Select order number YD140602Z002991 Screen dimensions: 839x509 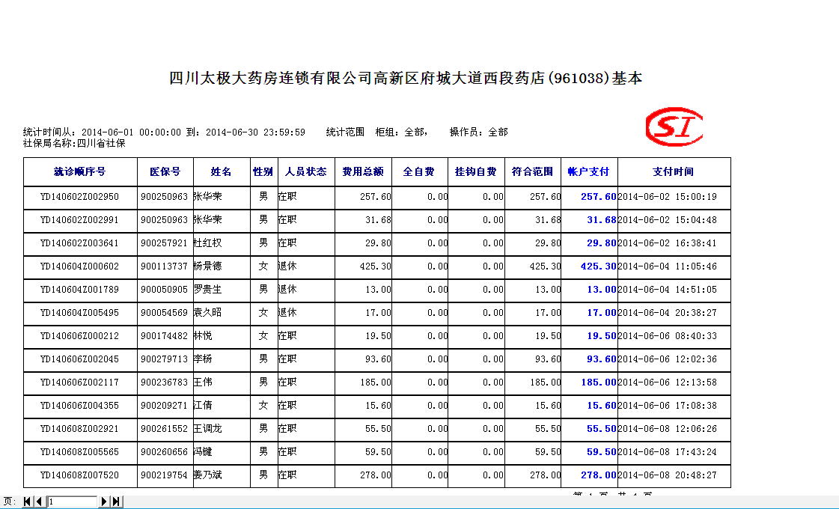tap(80, 220)
